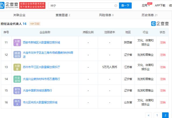Go to page 1
Screen dimensions: 172x118
pyautogui.click(x=157, y=115)
